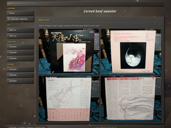The image size is (171, 128).
Task: Click the ANGEL'S EGG section heading
Action: [44, 20]
